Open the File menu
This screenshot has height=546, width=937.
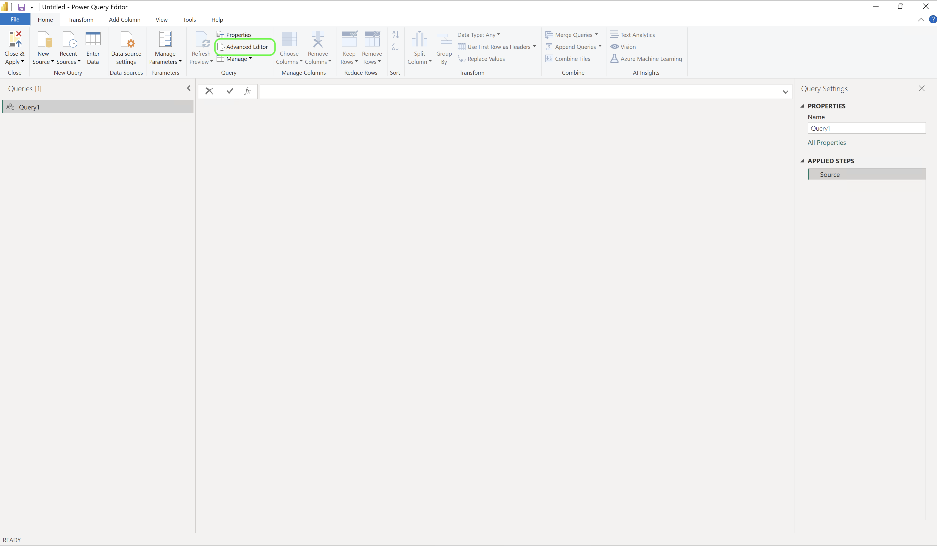15,19
